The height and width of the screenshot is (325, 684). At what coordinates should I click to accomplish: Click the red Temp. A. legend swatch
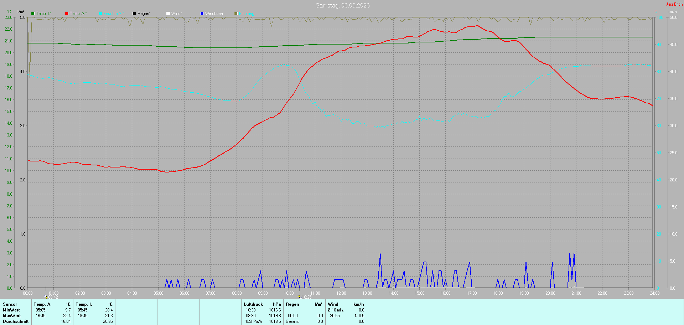click(67, 14)
